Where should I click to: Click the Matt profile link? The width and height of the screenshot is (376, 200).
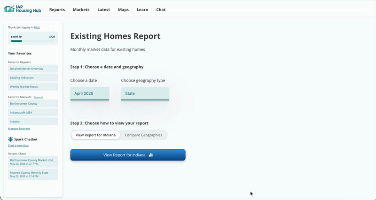coord(37,27)
